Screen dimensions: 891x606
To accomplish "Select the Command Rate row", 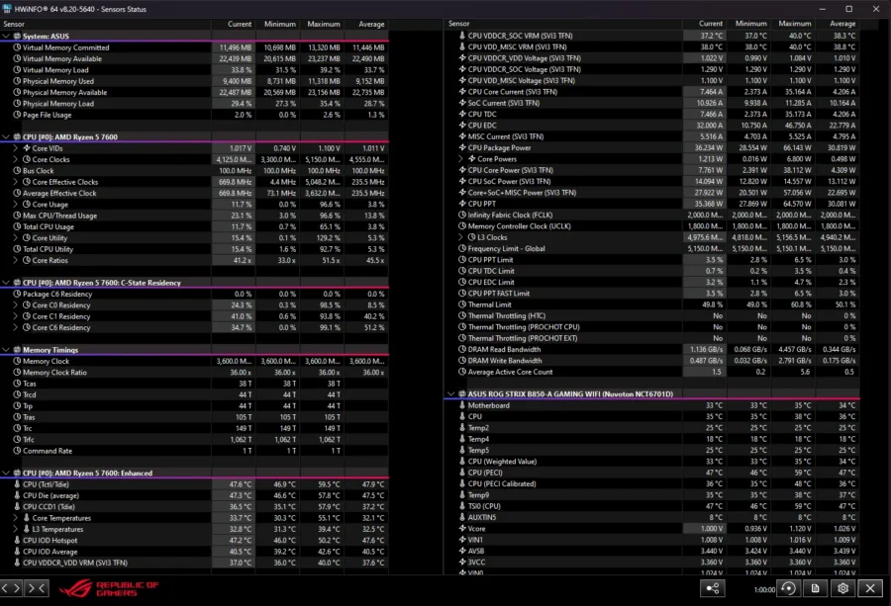I will [194, 451].
